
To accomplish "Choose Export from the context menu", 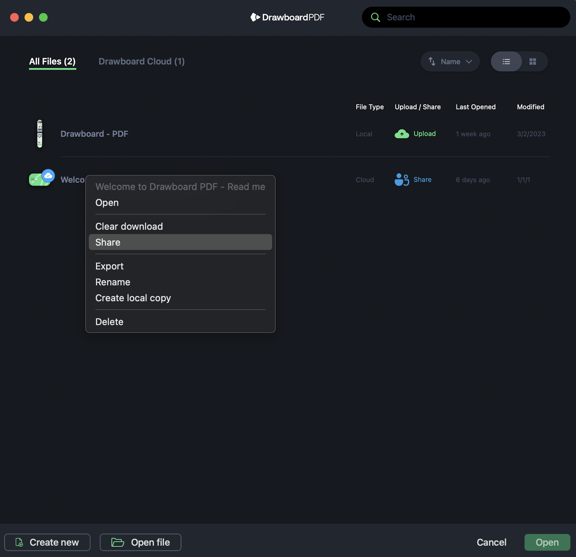I will pos(180,266).
